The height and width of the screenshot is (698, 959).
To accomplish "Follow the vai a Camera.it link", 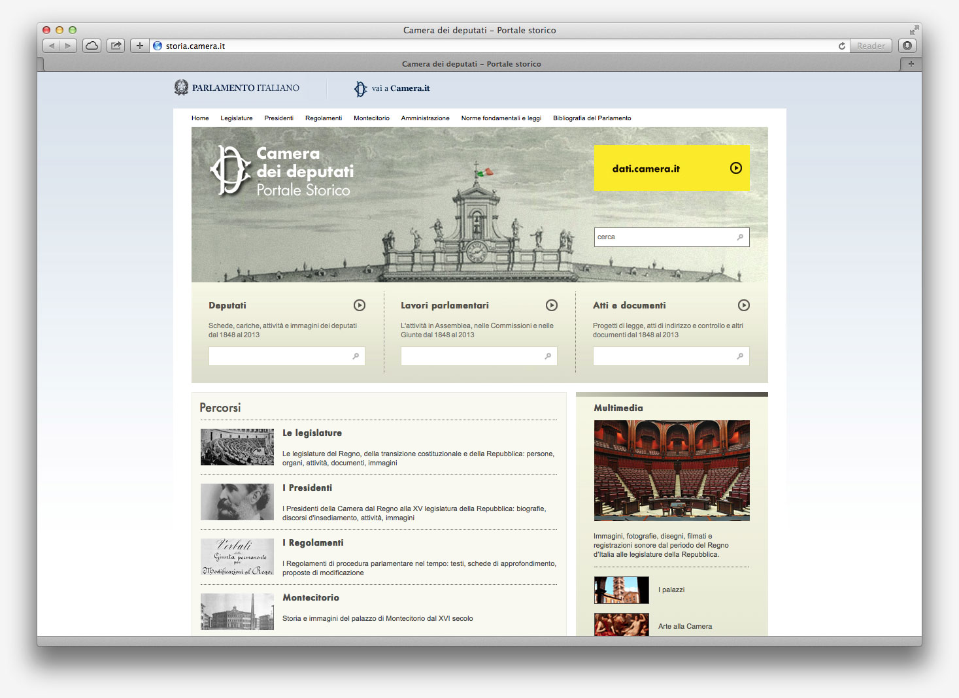I will coord(401,88).
